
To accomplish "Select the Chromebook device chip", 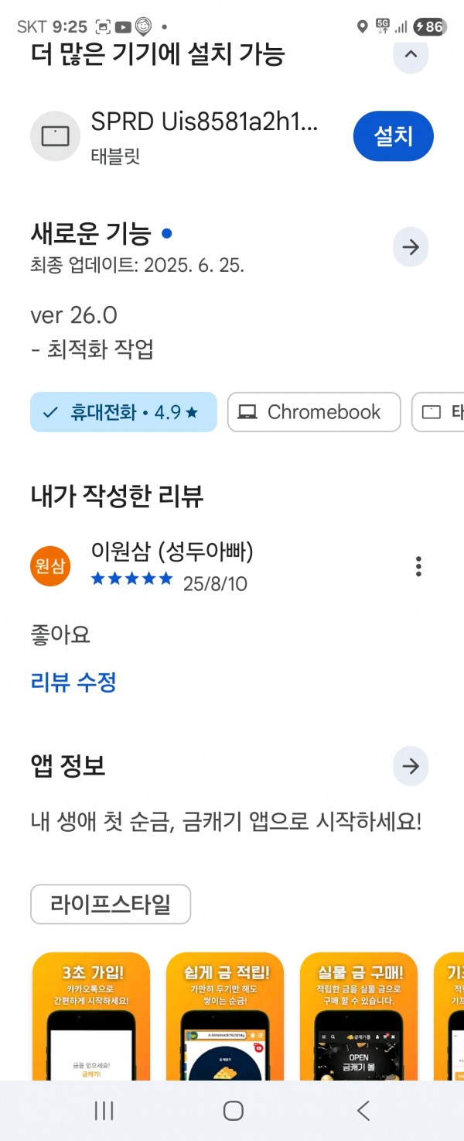I will 314,412.
